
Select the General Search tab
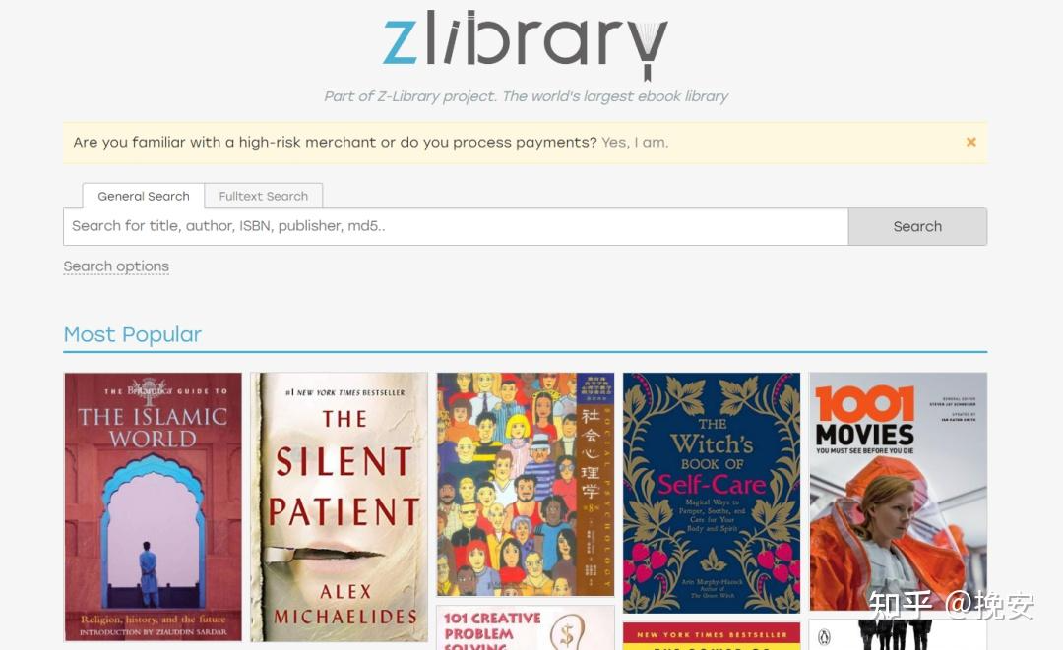coord(144,196)
